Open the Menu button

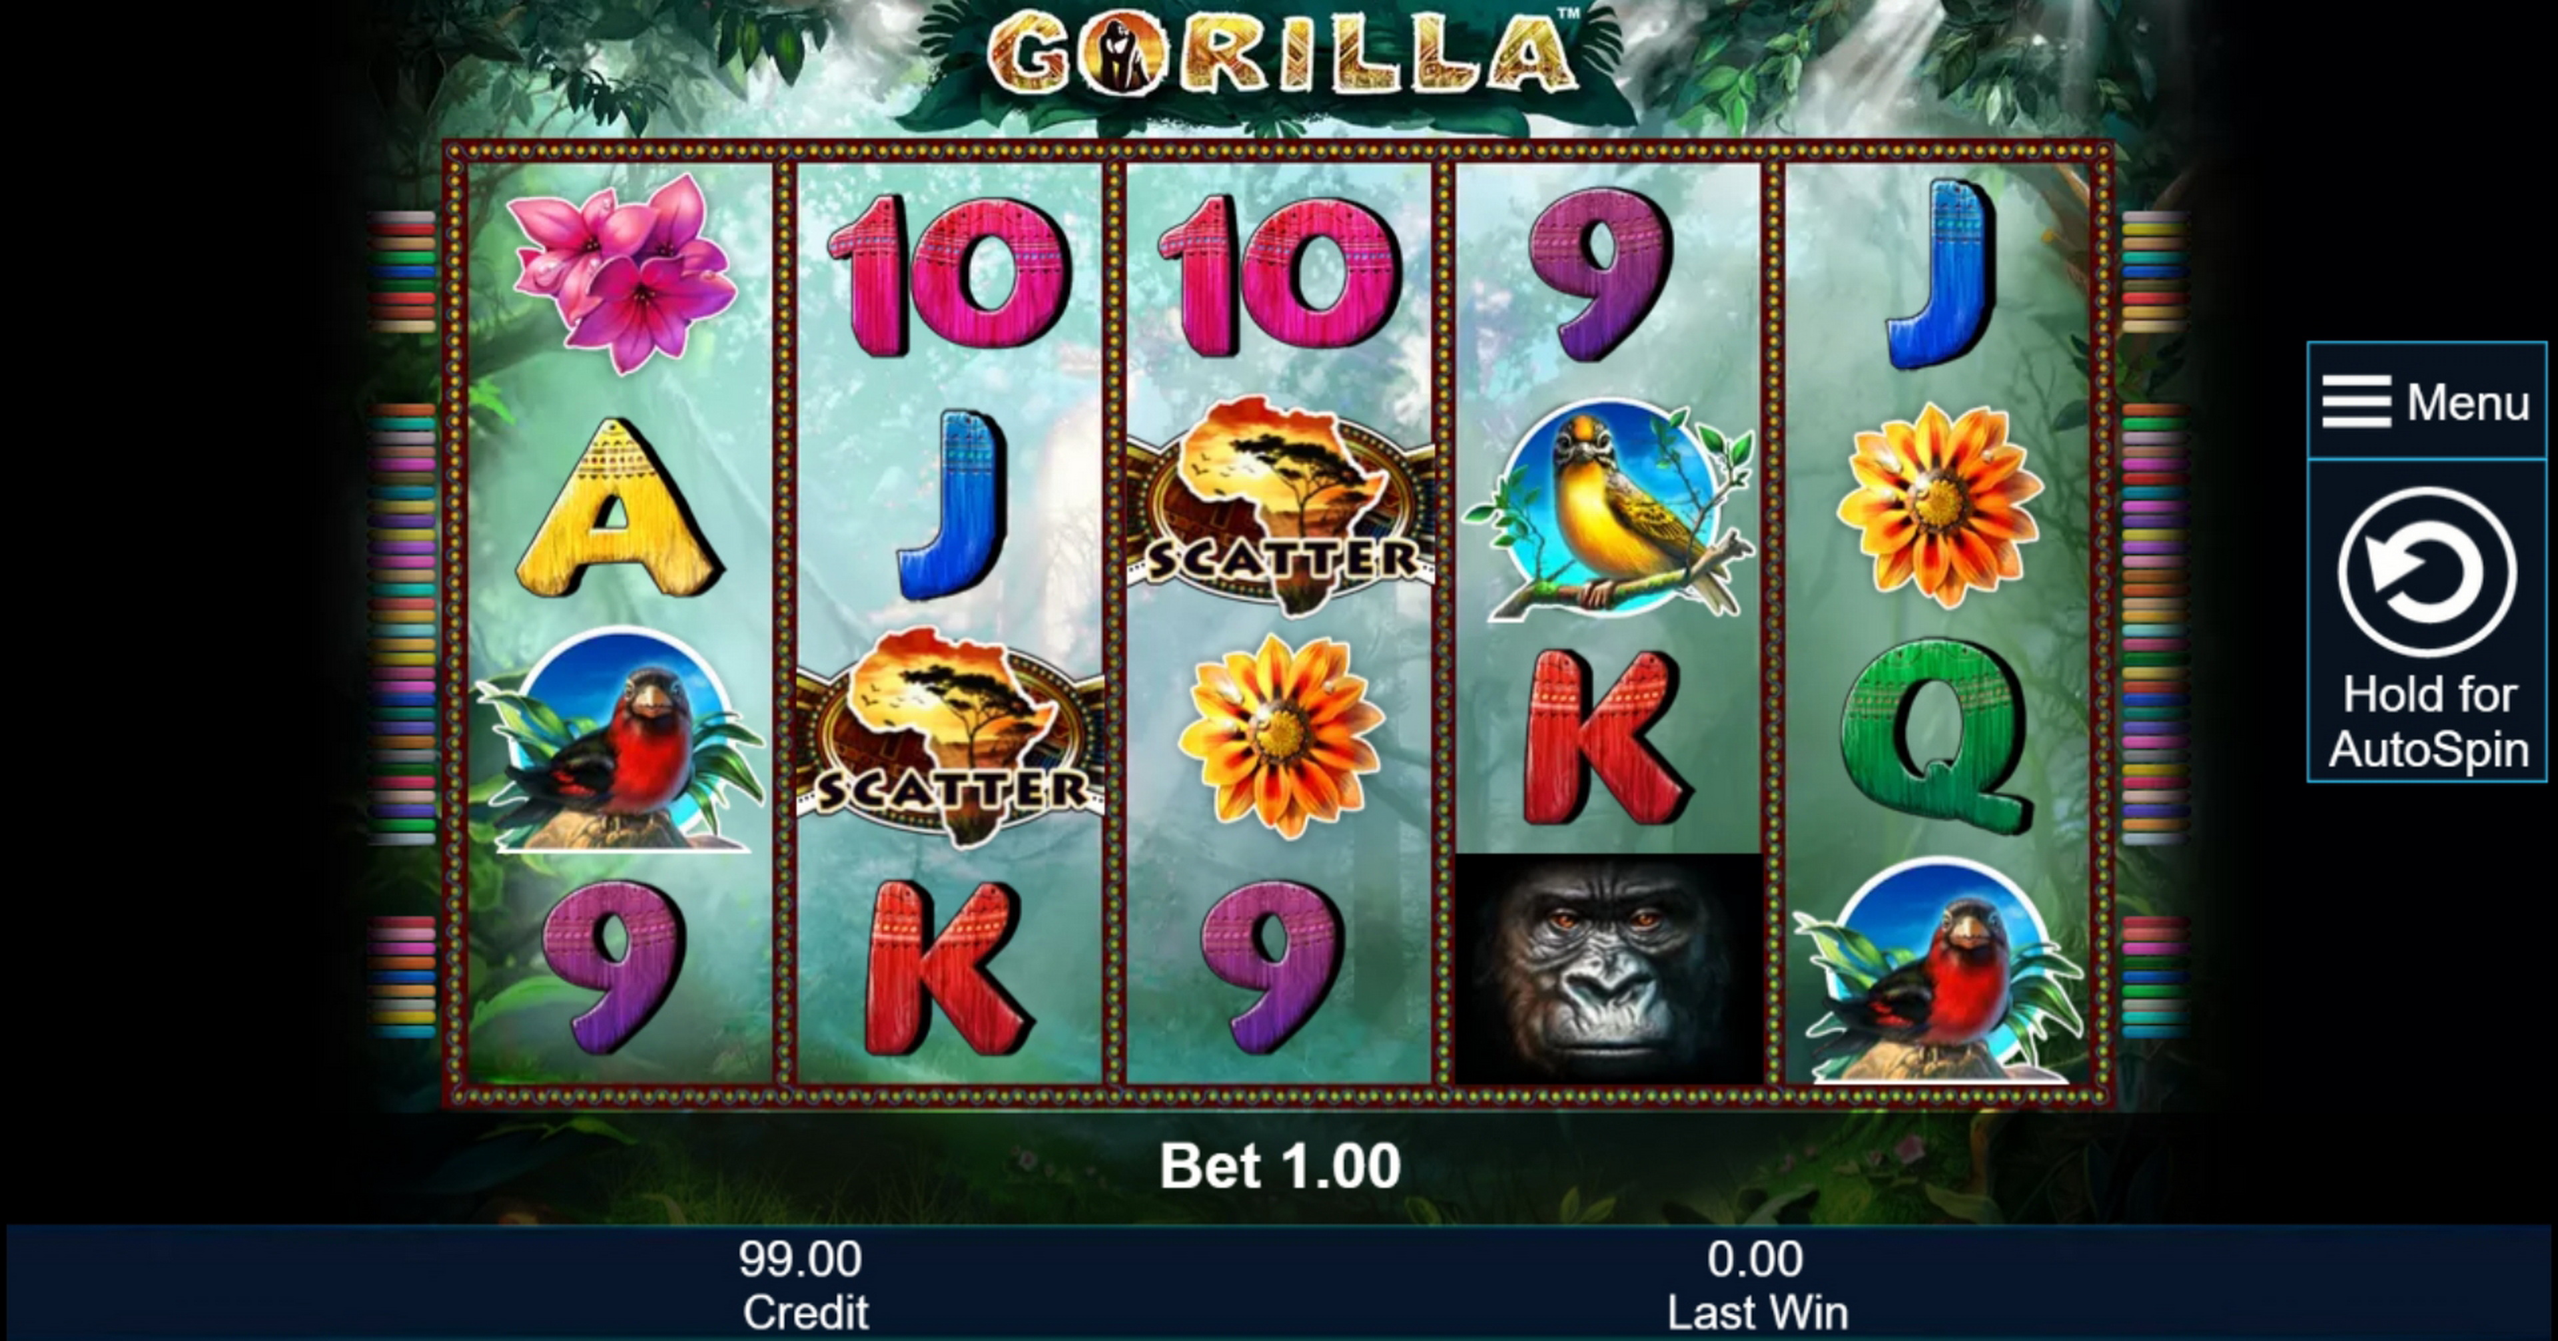coord(2426,401)
